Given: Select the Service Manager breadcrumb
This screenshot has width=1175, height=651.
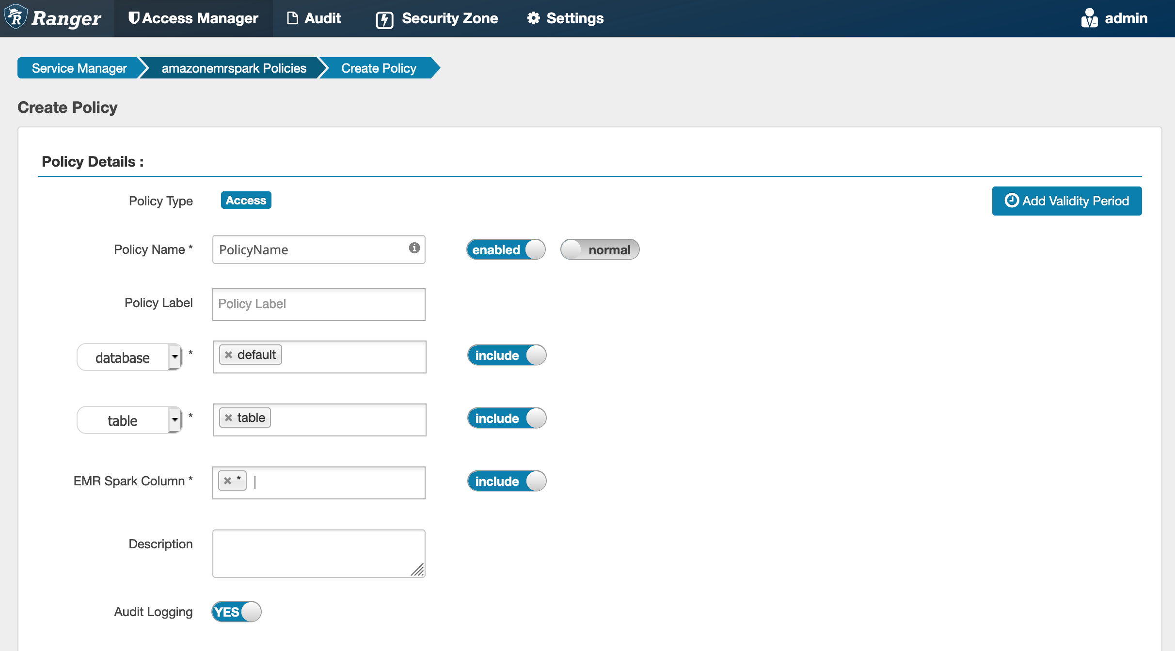Looking at the screenshot, I should (x=79, y=68).
